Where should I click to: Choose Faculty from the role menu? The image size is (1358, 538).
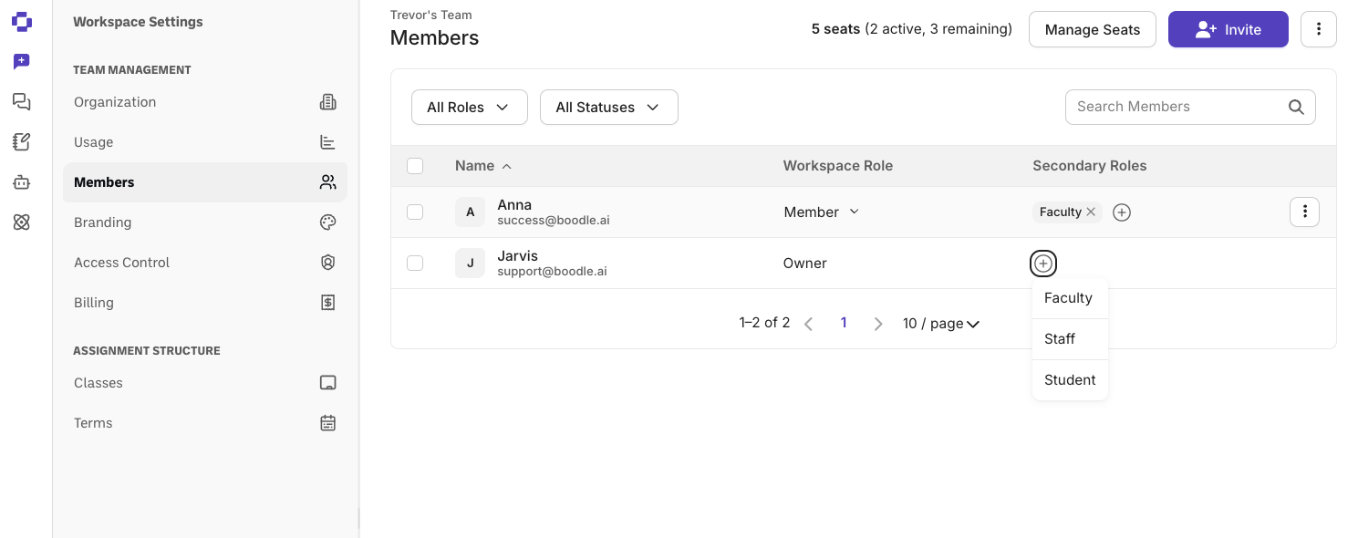[x=1070, y=298]
